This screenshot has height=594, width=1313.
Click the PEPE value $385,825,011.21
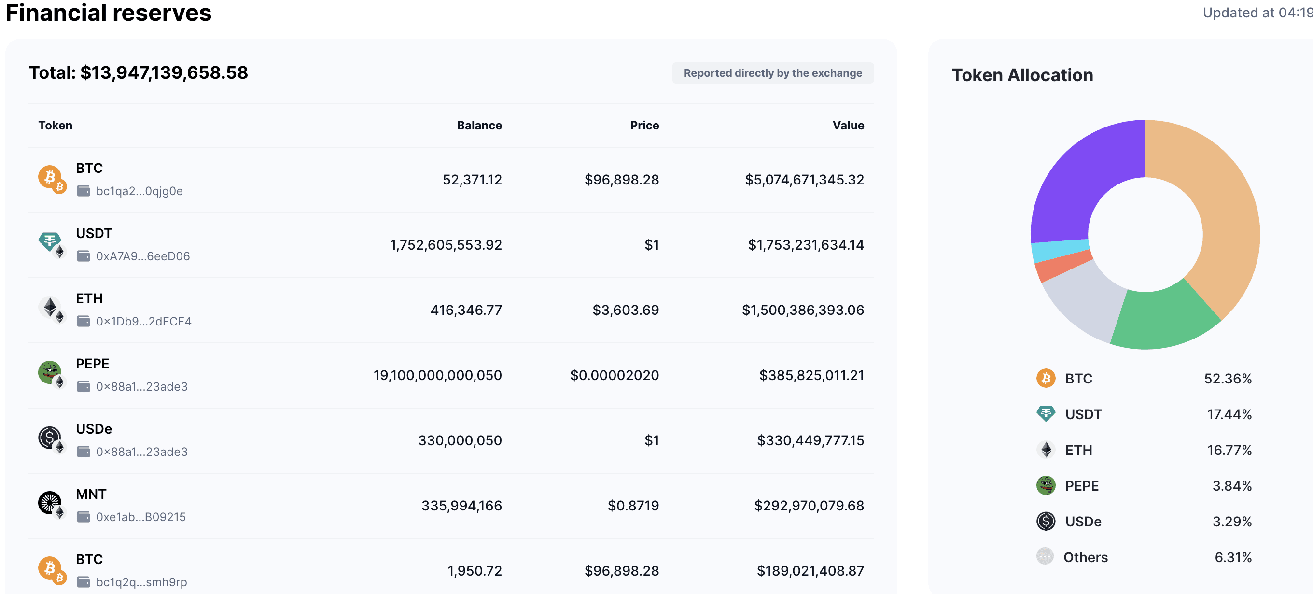(x=811, y=375)
